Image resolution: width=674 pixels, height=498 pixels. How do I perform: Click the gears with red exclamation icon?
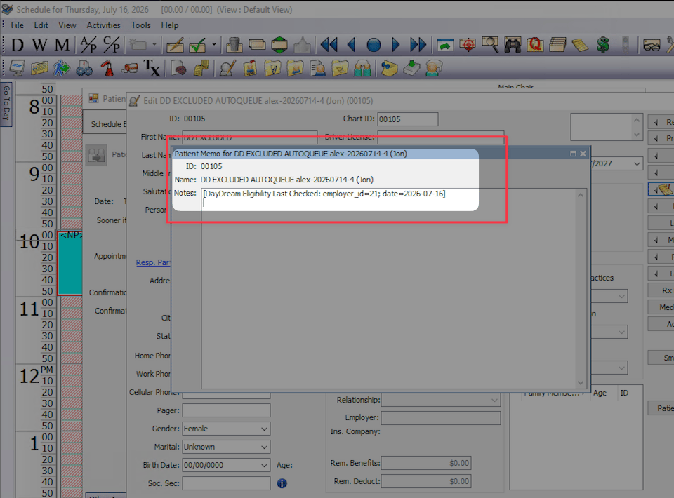click(84, 68)
